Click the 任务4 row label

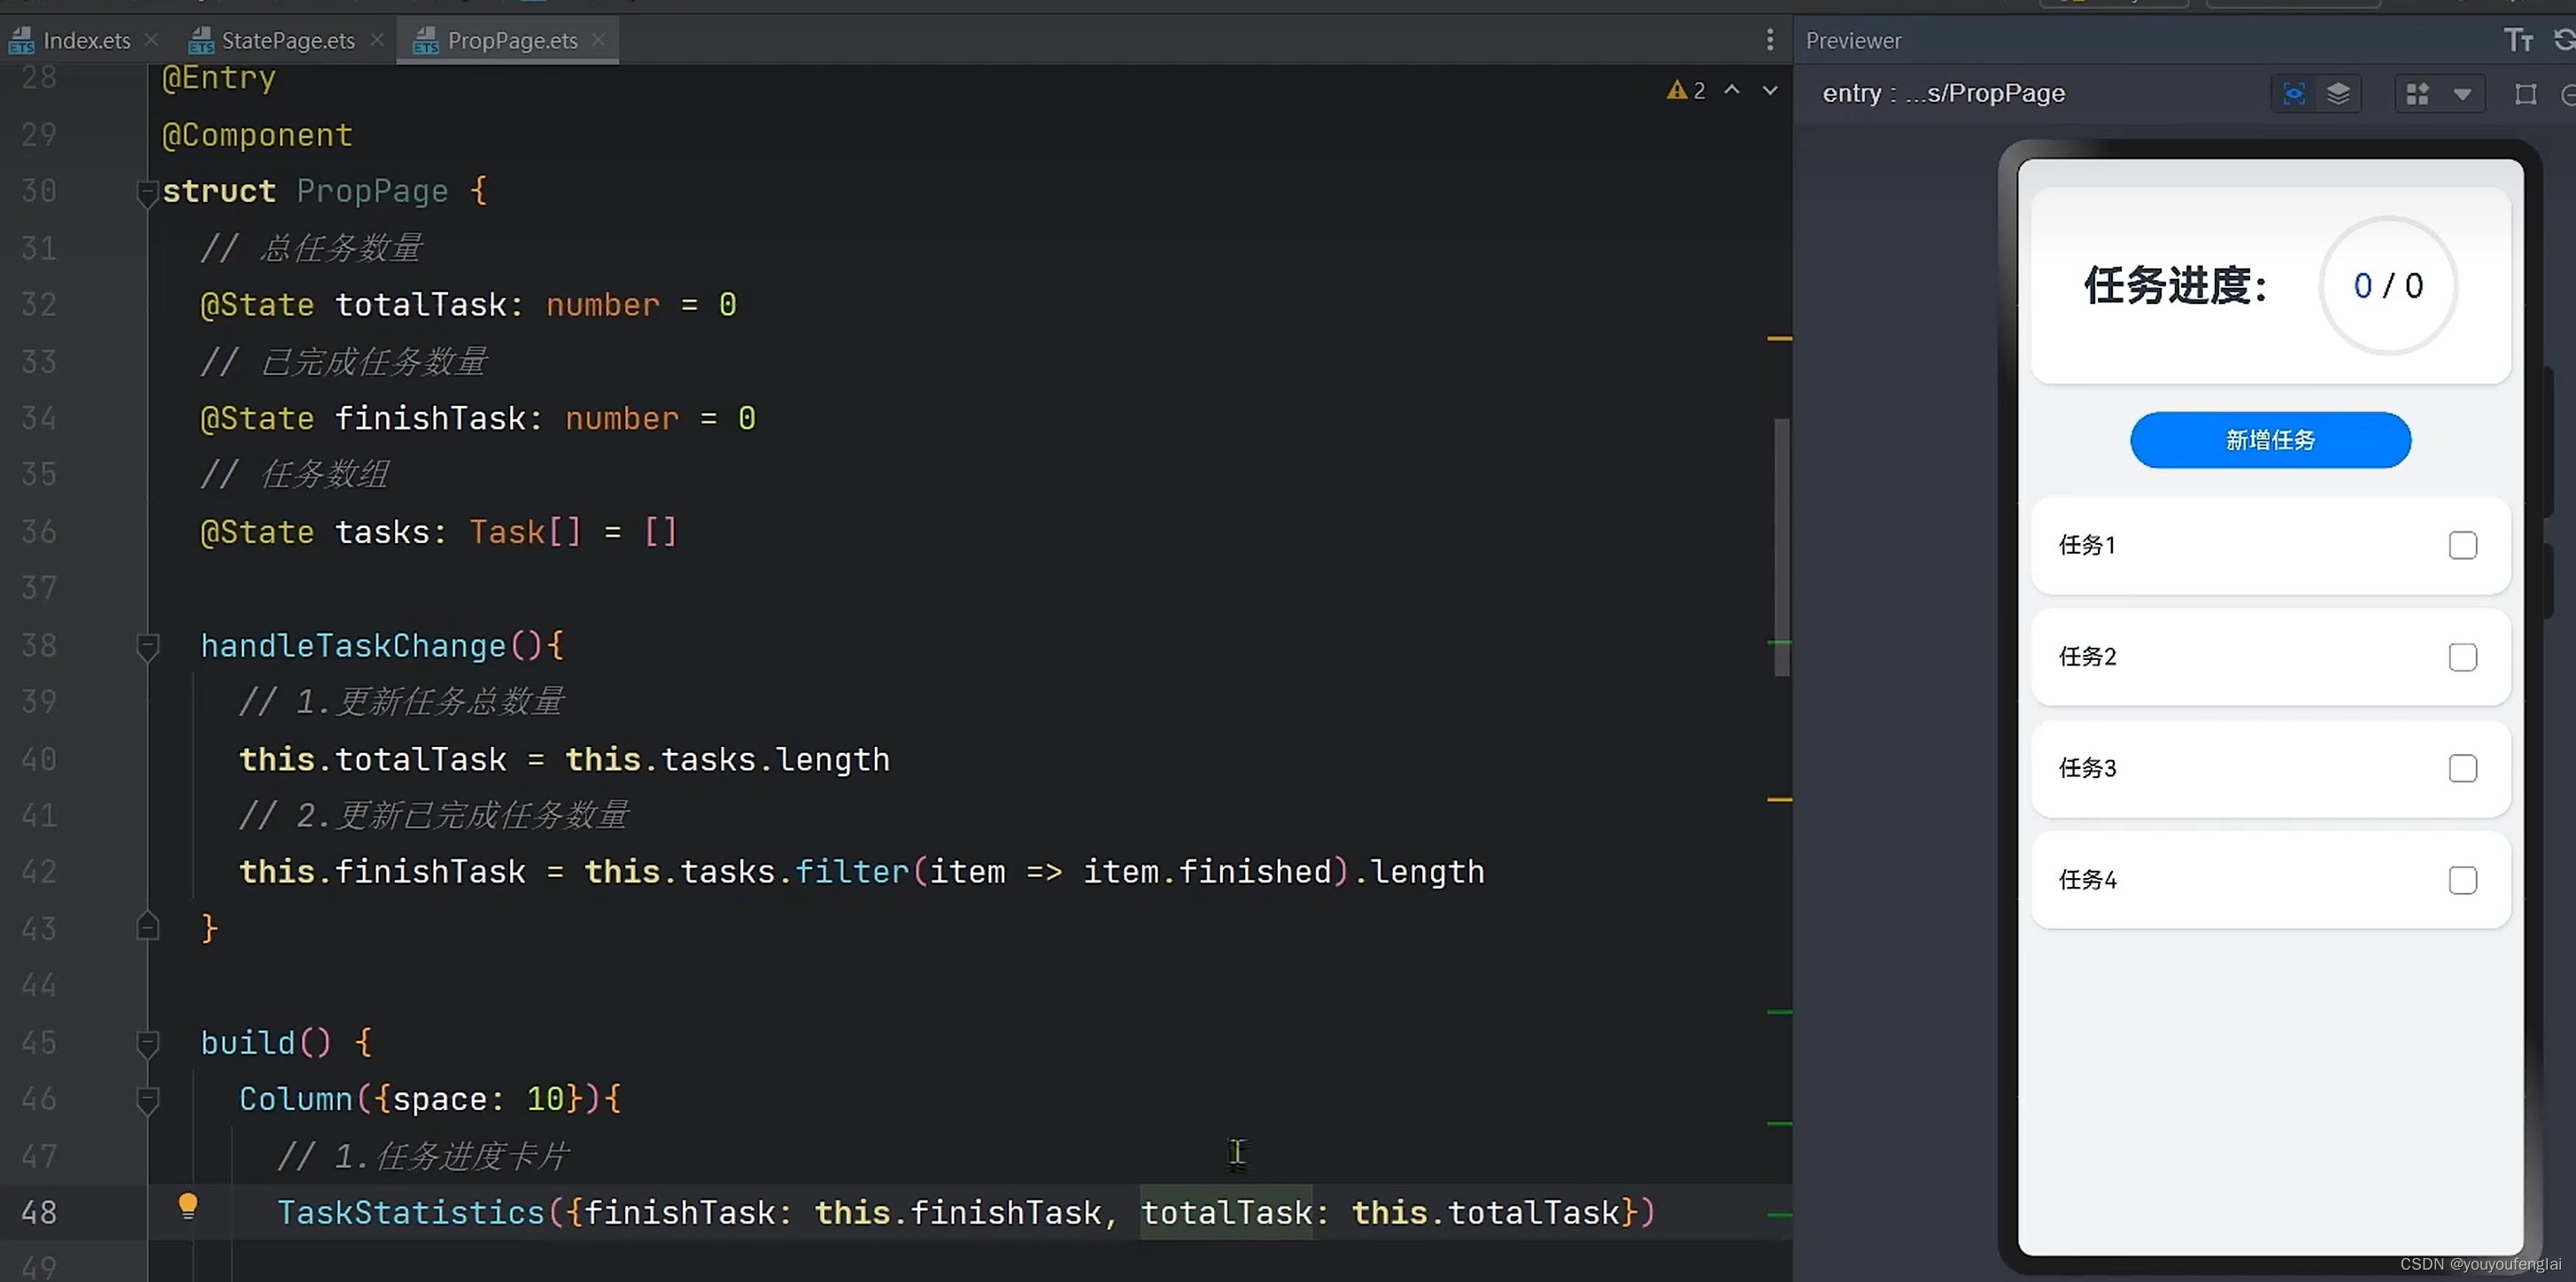coord(2087,880)
